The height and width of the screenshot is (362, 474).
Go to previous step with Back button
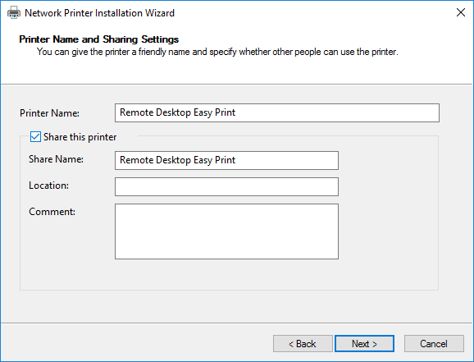303,344
